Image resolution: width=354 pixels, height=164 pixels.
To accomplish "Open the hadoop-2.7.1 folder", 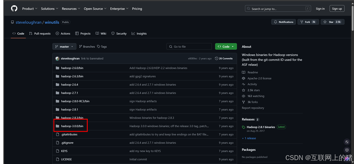I will (69, 93).
